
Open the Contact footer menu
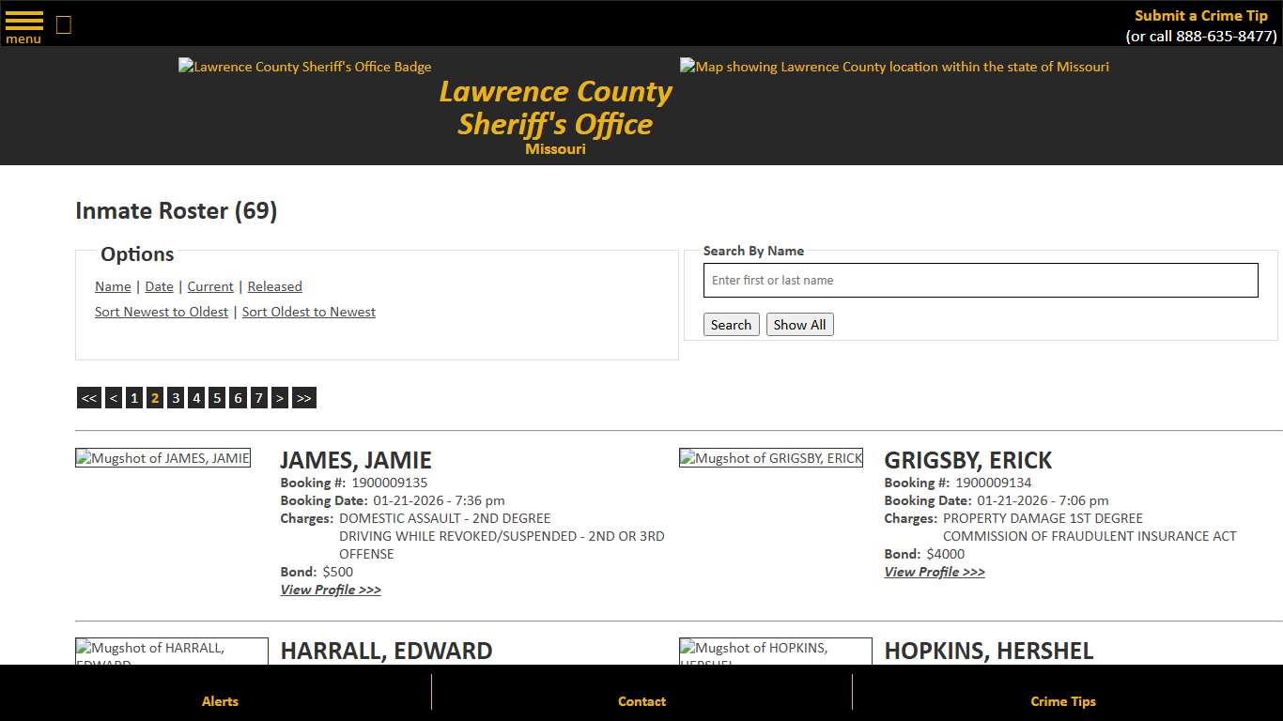[641, 701]
